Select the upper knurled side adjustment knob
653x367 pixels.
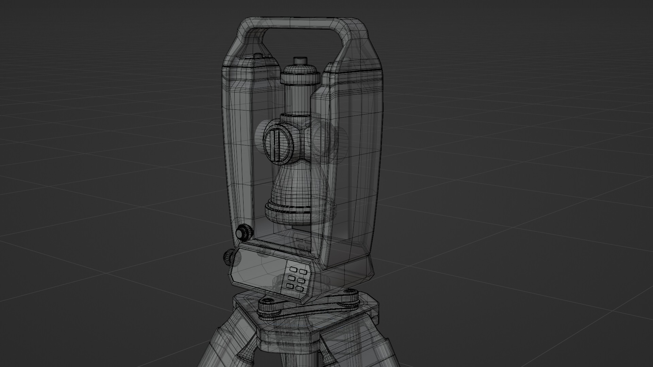click(244, 232)
